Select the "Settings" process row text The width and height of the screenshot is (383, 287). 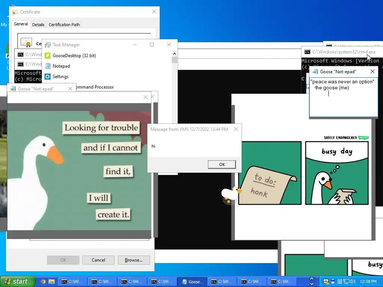(61, 77)
